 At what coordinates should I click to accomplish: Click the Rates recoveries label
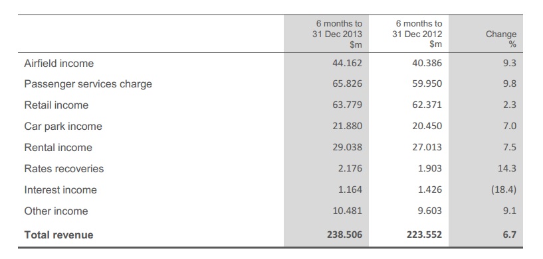pos(64,169)
